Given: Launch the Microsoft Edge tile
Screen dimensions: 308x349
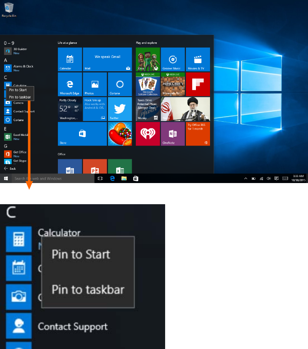Looking at the screenshot, I should click(x=70, y=84).
